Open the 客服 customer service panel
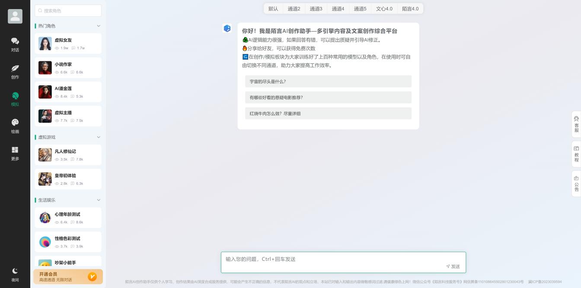This screenshot has width=581, height=288. 576,124
